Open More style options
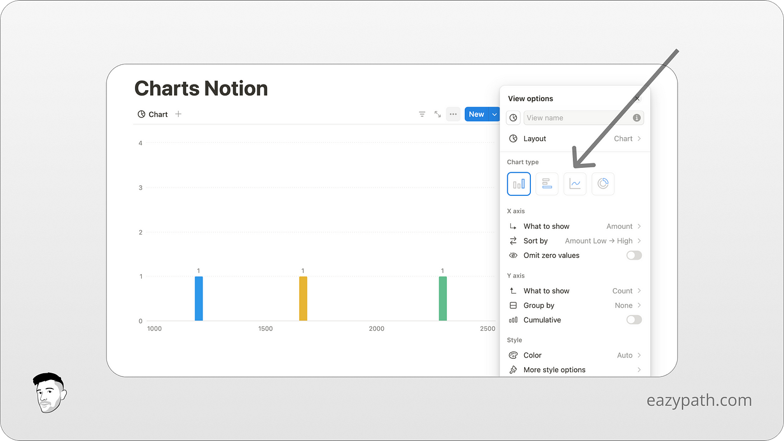This screenshot has height=441, width=784. tap(554, 369)
